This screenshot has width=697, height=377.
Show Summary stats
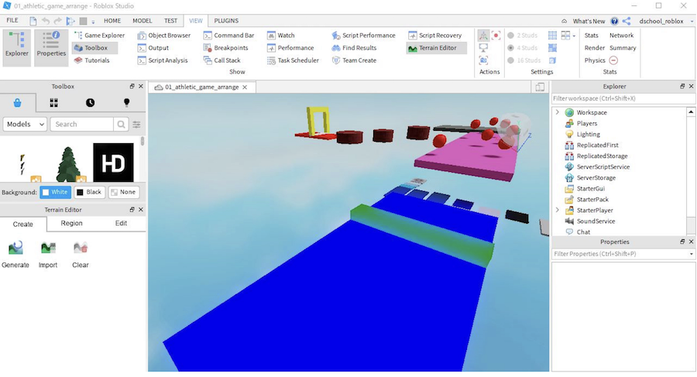tap(623, 47)
